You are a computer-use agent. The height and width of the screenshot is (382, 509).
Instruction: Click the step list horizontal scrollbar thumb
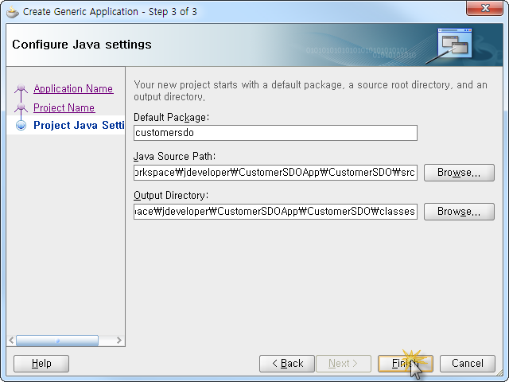57,341
